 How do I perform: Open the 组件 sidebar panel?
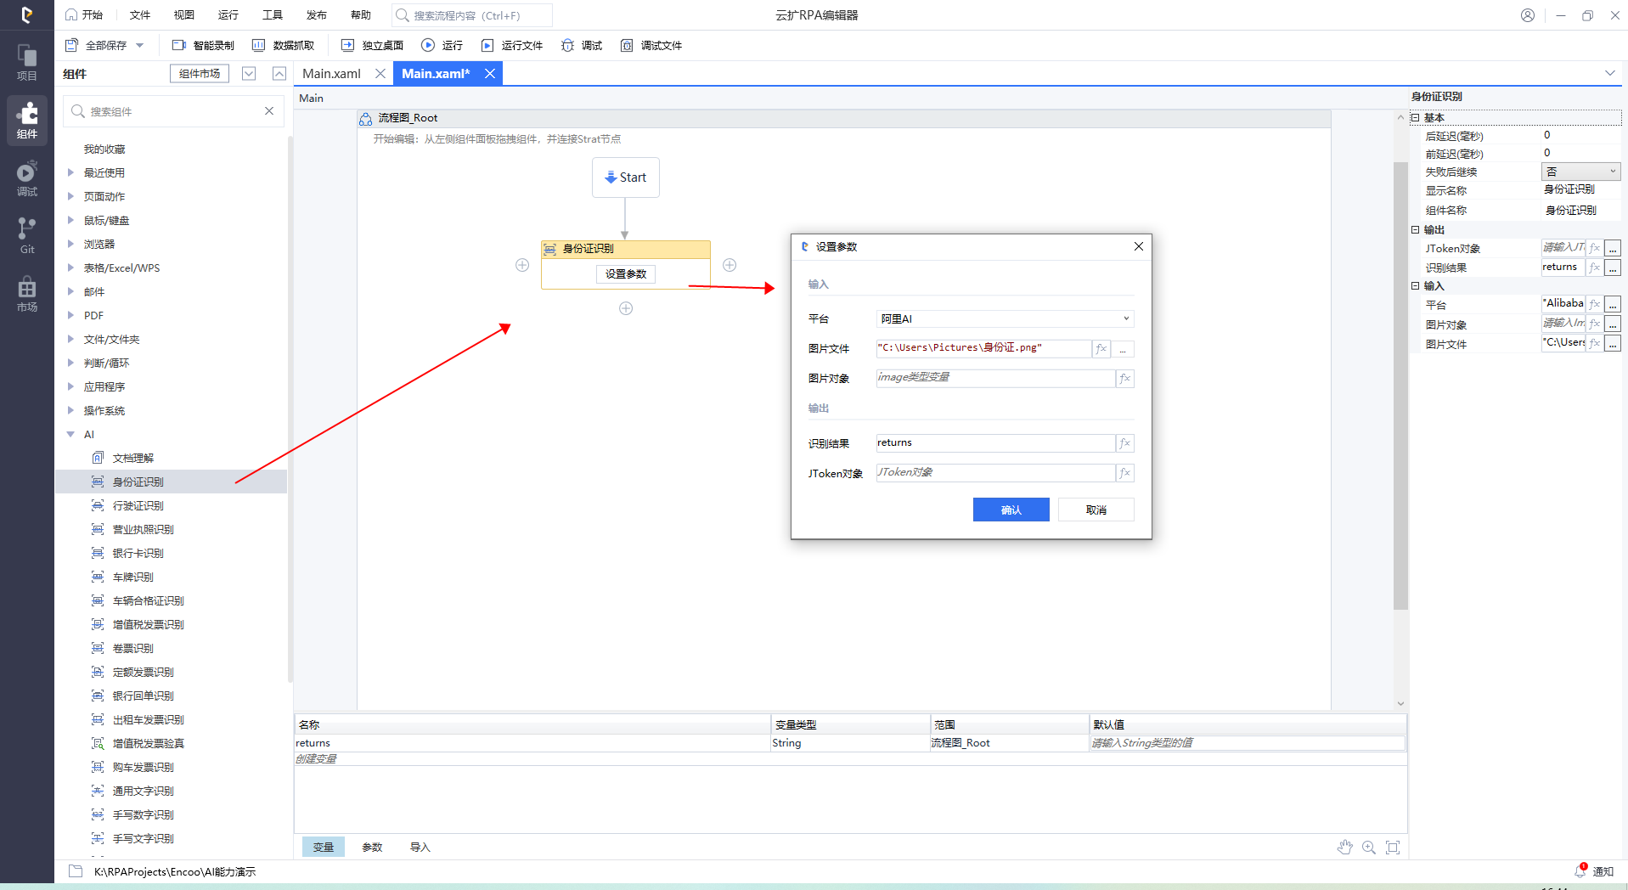(27, 121)
